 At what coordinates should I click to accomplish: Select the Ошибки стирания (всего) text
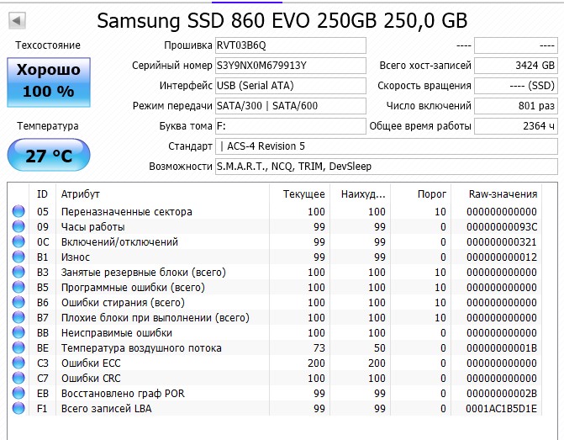click(x=123, y=303)
